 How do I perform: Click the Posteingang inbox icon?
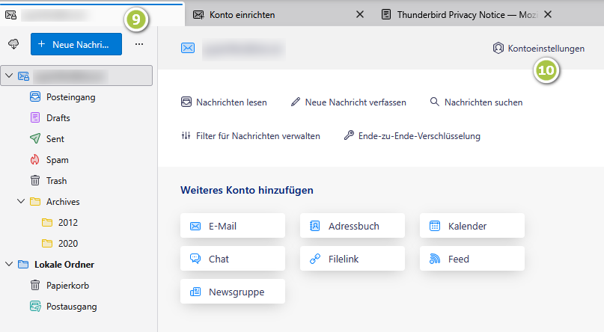tap(35, 97)
